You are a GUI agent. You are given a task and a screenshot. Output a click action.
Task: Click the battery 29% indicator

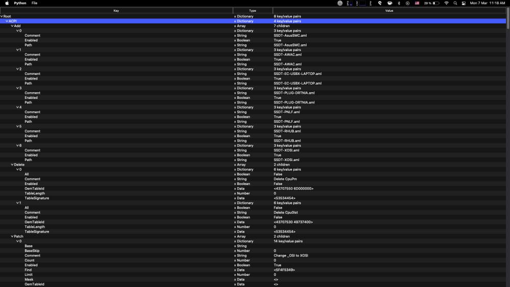431,3
